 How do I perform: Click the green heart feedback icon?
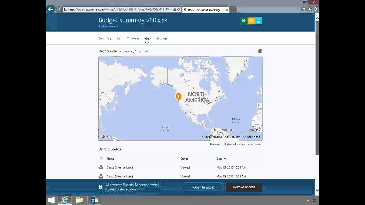[x=243, y=21]
